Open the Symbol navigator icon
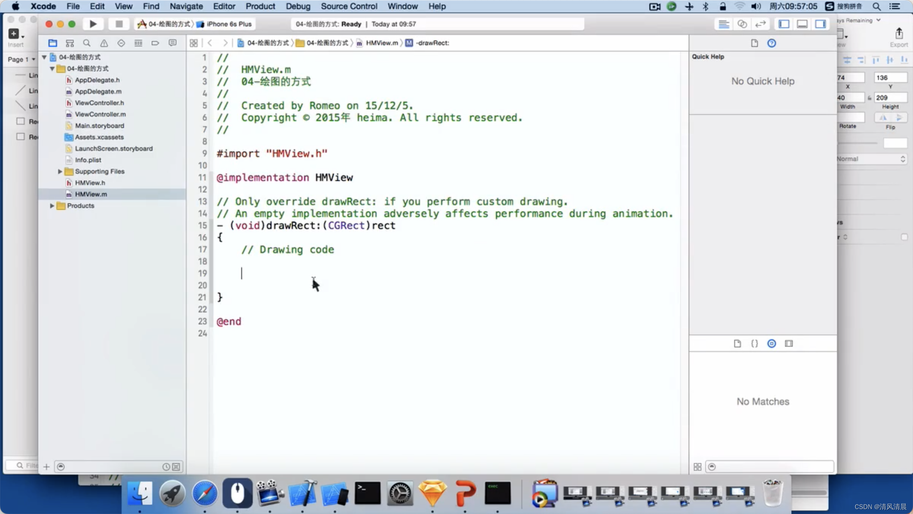This screenshot has width=913, height=514. 70,43
